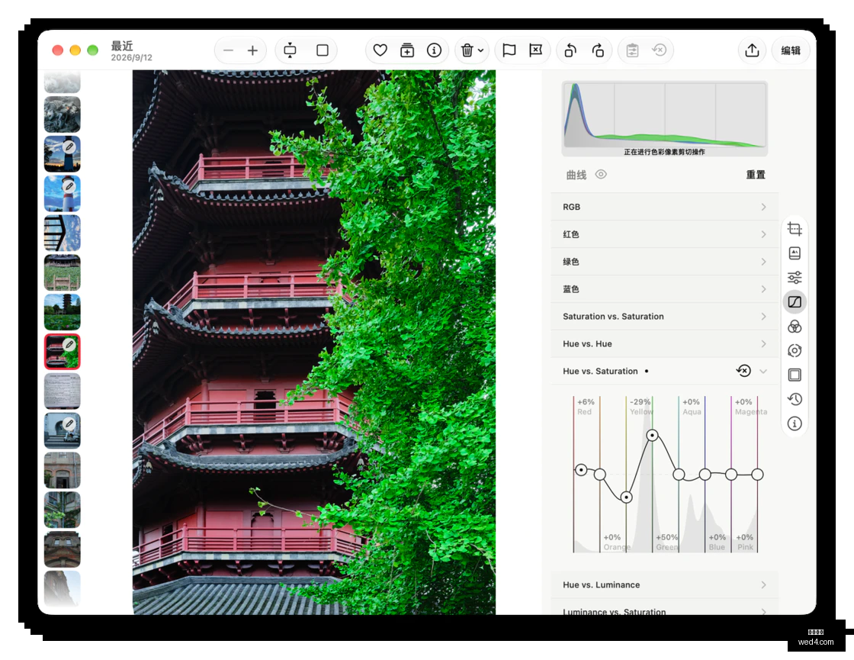Select the Green curve point at +50%

(653, 436)
